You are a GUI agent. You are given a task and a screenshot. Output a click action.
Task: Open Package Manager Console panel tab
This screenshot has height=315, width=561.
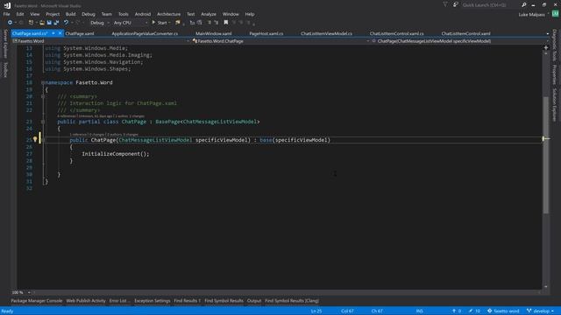tap(37, 301)
